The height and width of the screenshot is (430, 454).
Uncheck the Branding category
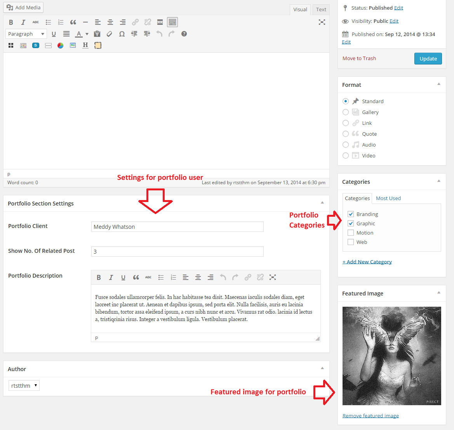[x=351, y=214]
